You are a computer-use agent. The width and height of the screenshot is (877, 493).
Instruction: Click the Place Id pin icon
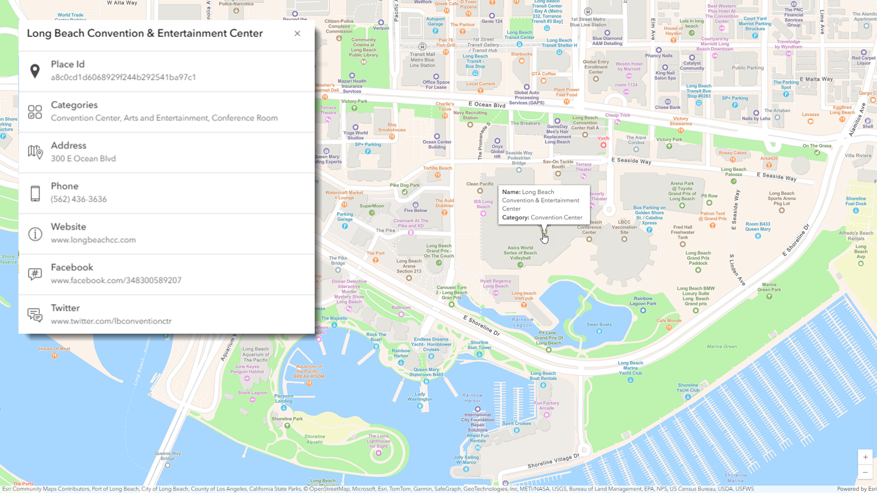pyautogui.click(x=35, y=71)
